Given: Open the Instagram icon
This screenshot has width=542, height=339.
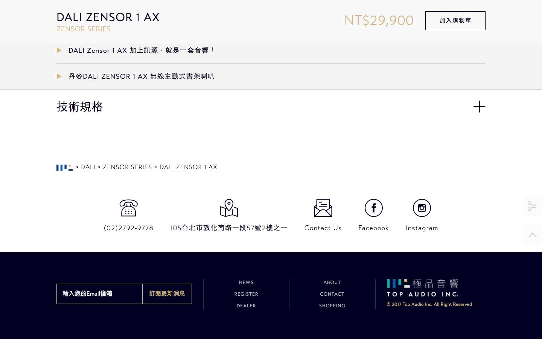Looking at the screenshot, I should click(422, 208).
